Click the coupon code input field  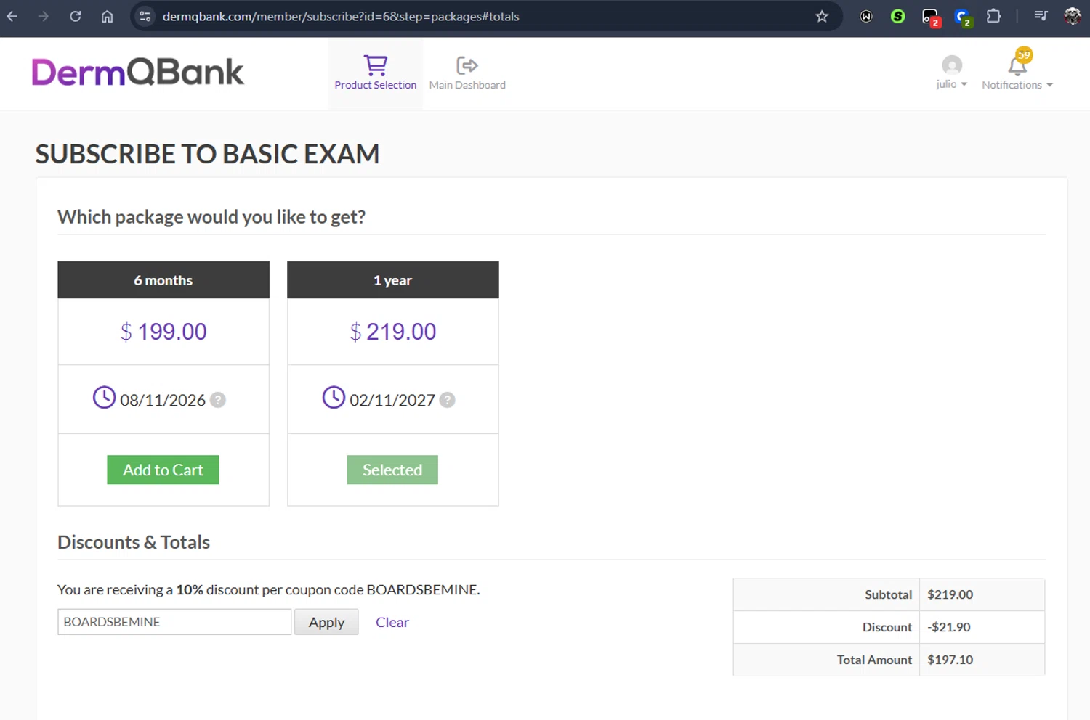coord(174,622)
